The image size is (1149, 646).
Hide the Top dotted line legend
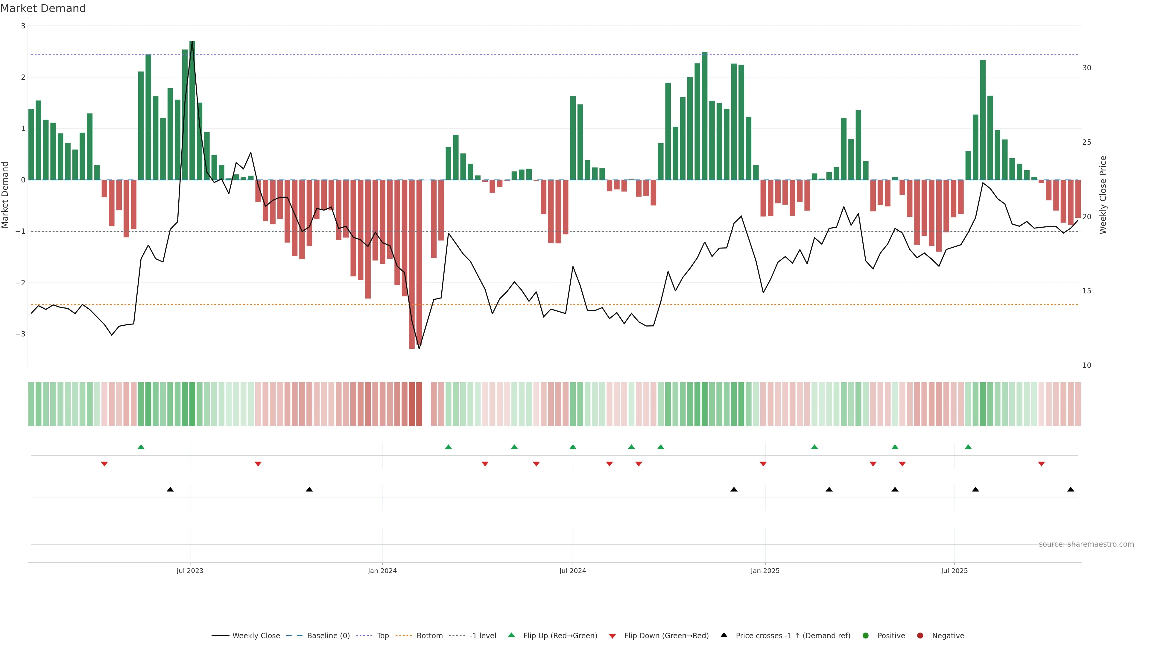pyautogui.click(x=382, y=636)
